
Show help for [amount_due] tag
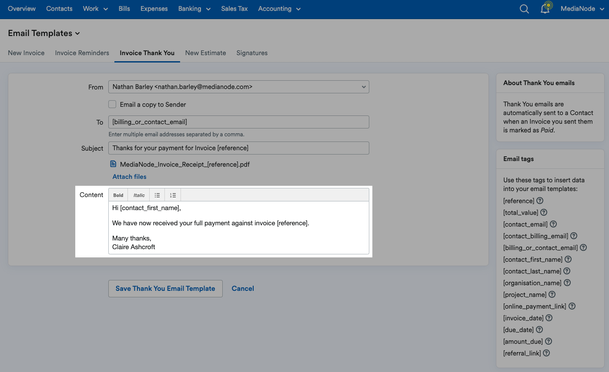[x=549, y=341]
